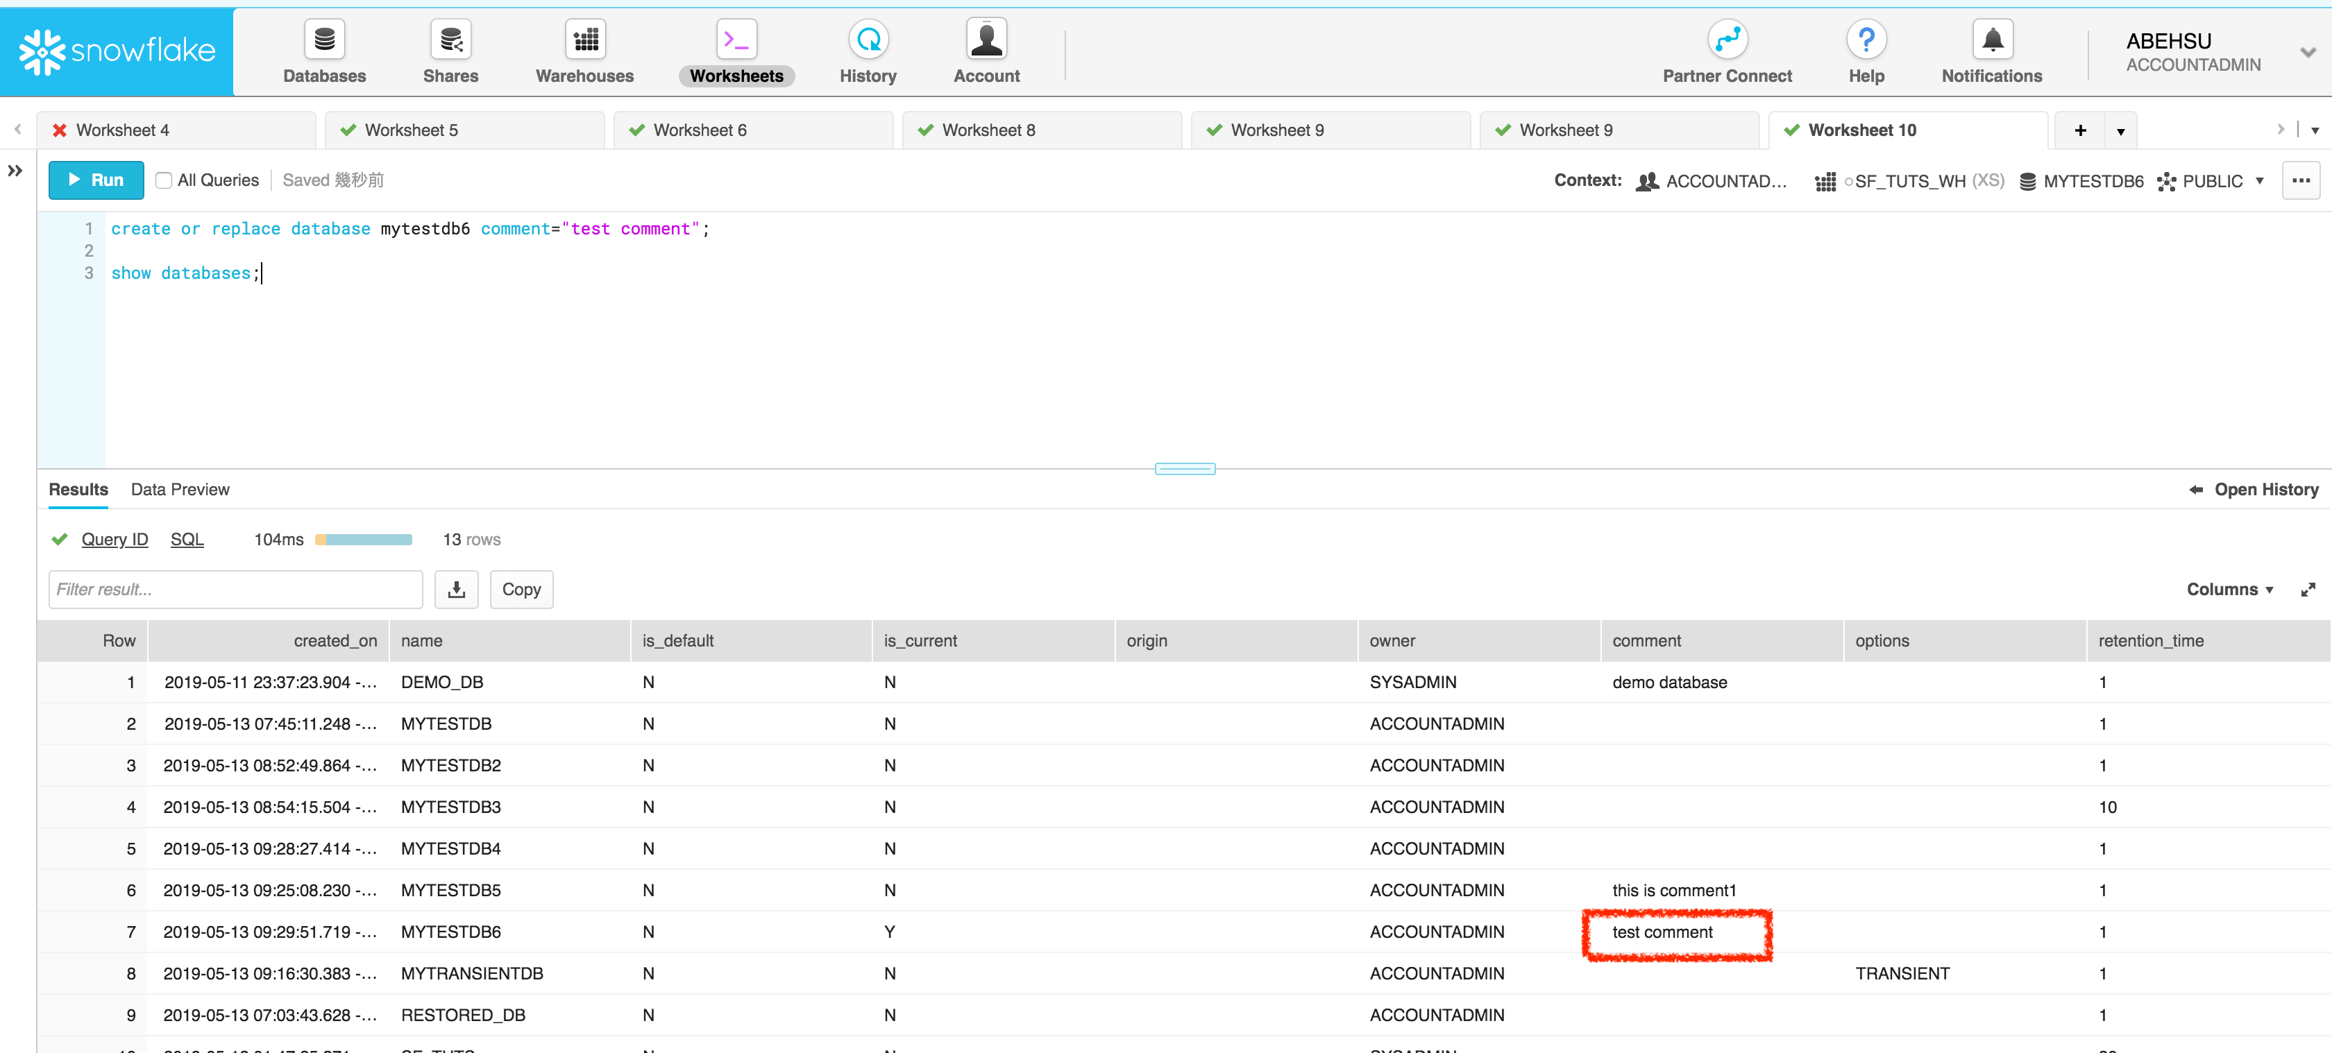Open the more options ellipsis menu

pyautogui.click(x=2301, y=180)
